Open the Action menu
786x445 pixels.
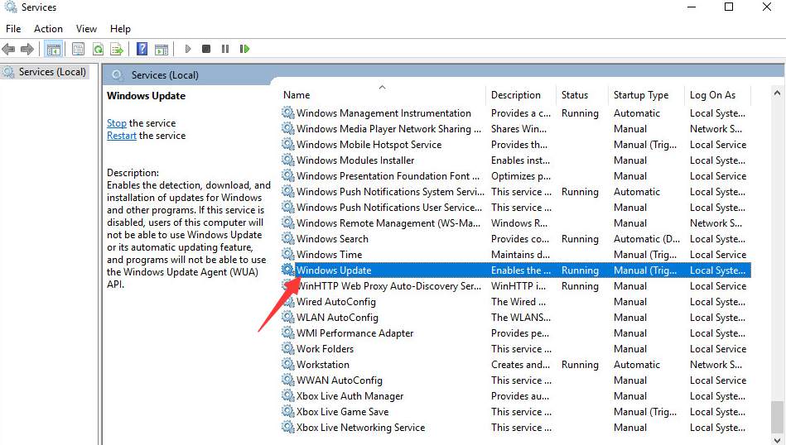[x=48, y=29]
